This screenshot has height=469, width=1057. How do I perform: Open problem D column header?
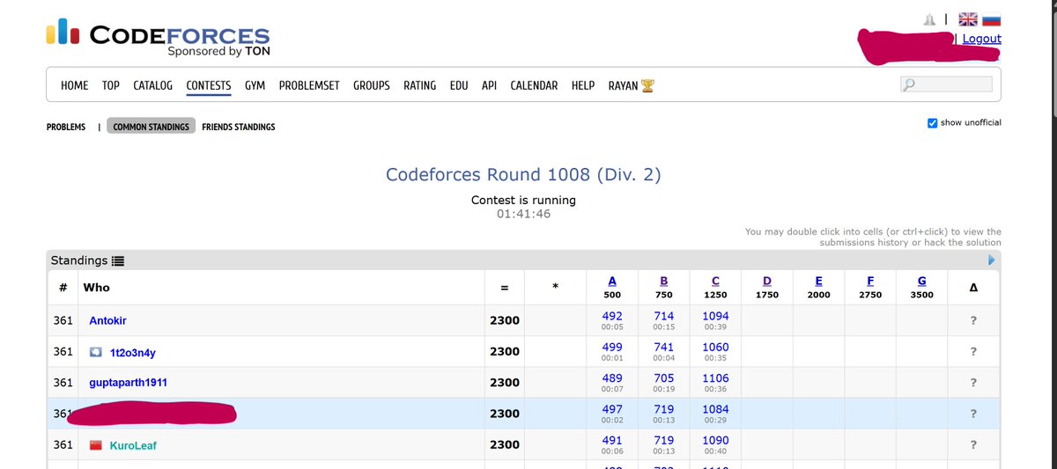[766, 281]
